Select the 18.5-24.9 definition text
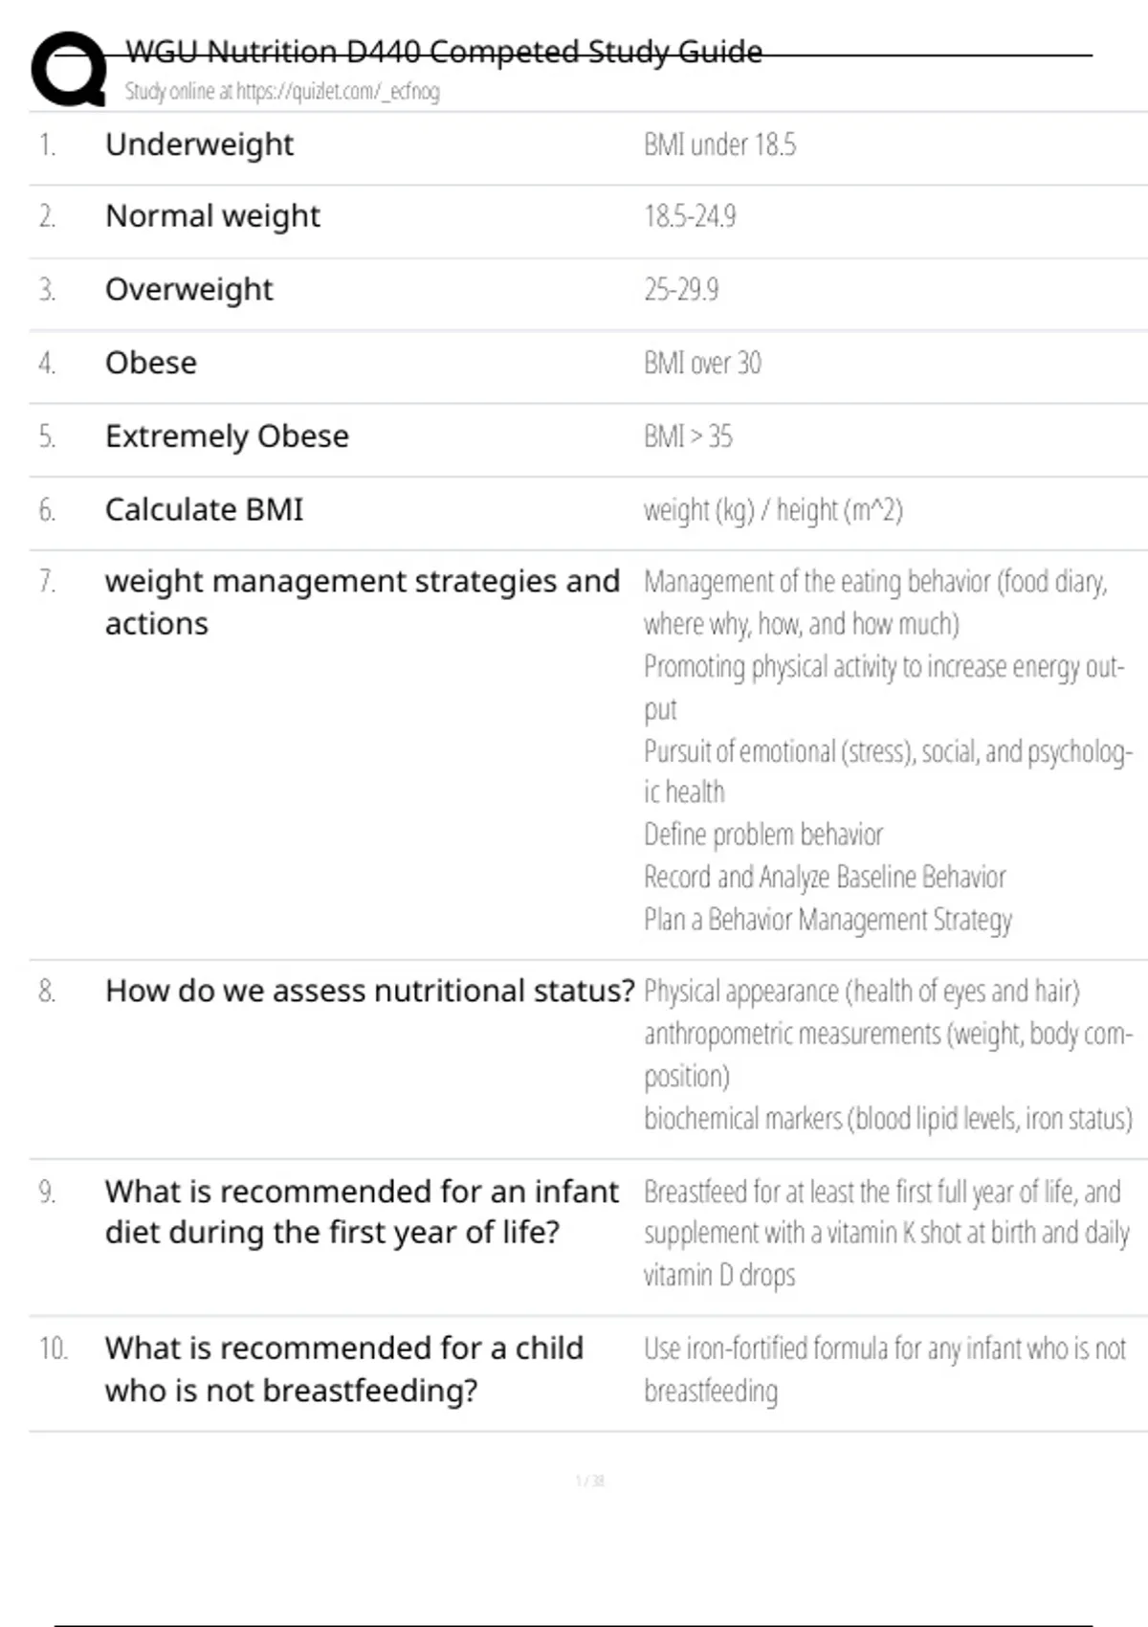Image resolution: width=1148 pixels, height=1627 pixels. [690, 217]
